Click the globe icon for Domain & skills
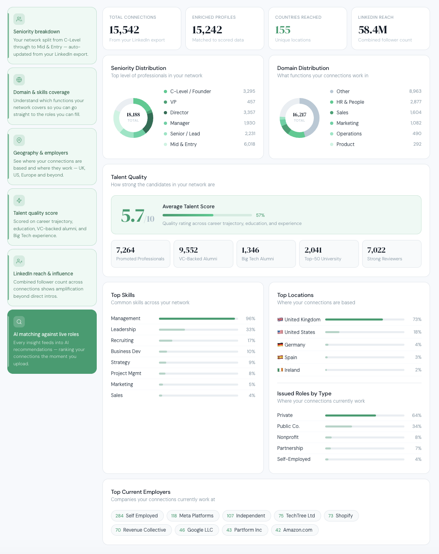 pos(19,80)
